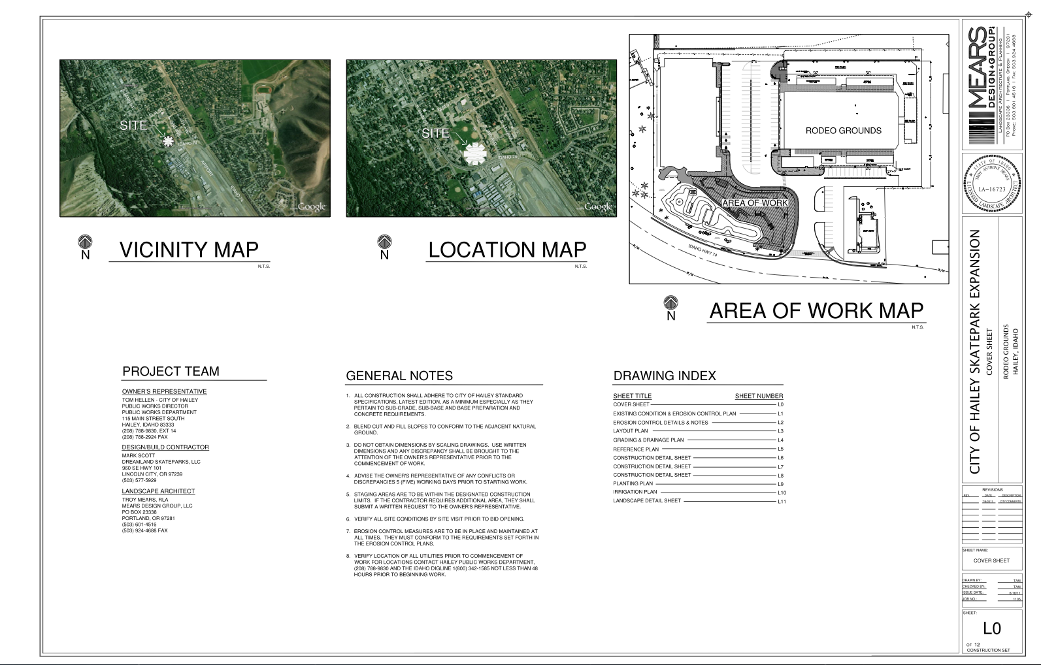Viewport: 1041px width, 665px height.
Task: Select the AREA OF WORK MAP title
Action: click(816, 311)
